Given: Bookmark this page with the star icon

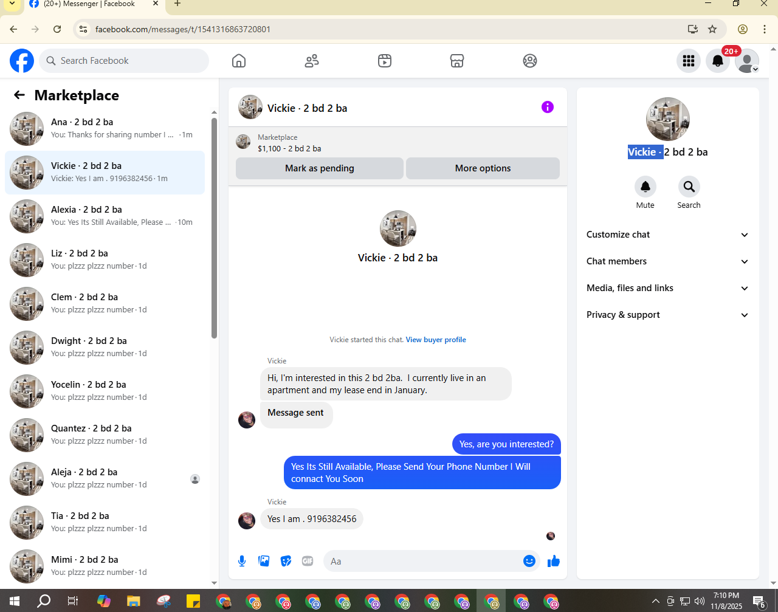Looking at the screenshot, I should (x=712, y=29).
